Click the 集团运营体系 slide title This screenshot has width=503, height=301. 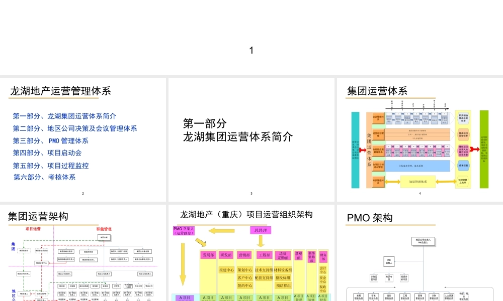[377, 91]
